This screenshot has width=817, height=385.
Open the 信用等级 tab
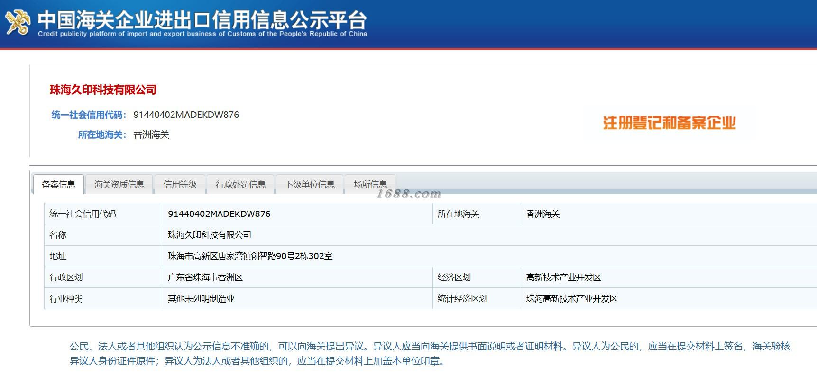(x=180, y=185)
